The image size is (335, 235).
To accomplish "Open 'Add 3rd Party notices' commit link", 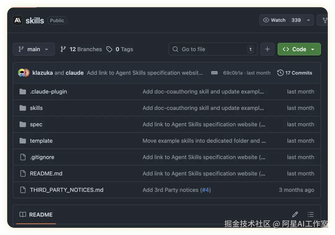I will coord(171,190).
